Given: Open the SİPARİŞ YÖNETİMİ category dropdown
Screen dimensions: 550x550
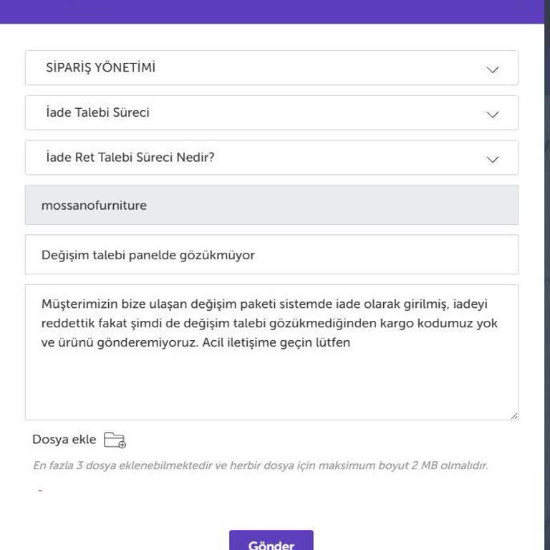Looking at the screenshot, I should (271, 68).
